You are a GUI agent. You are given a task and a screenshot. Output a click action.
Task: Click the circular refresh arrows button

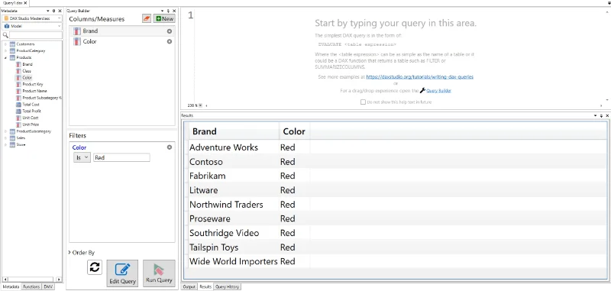95,267
